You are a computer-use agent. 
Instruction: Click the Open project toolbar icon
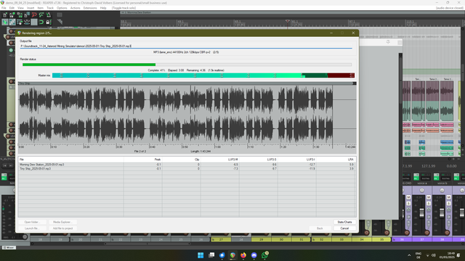pyautogui.click(x=12, y=14)
